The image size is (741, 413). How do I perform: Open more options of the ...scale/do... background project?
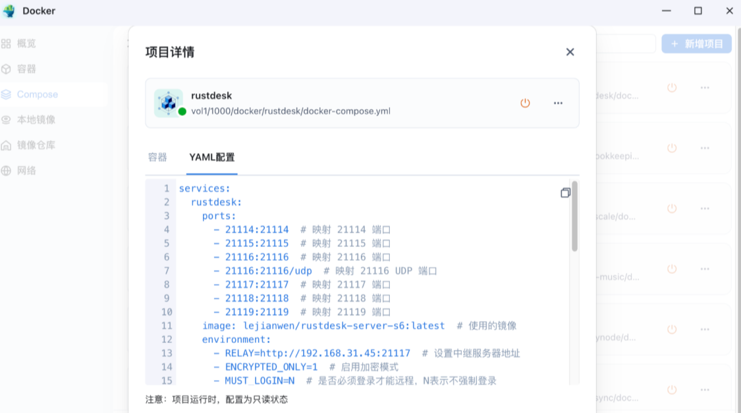(x=705, y=209)
